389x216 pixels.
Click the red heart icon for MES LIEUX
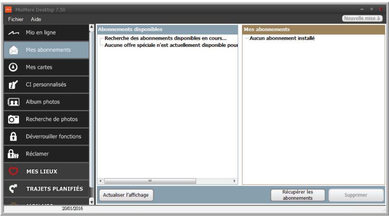click(14, 171)
